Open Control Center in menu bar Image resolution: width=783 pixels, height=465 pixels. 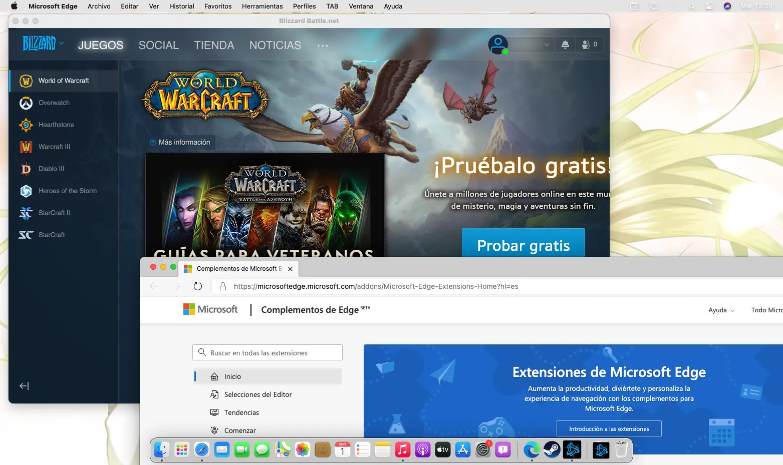pos(709,6)
